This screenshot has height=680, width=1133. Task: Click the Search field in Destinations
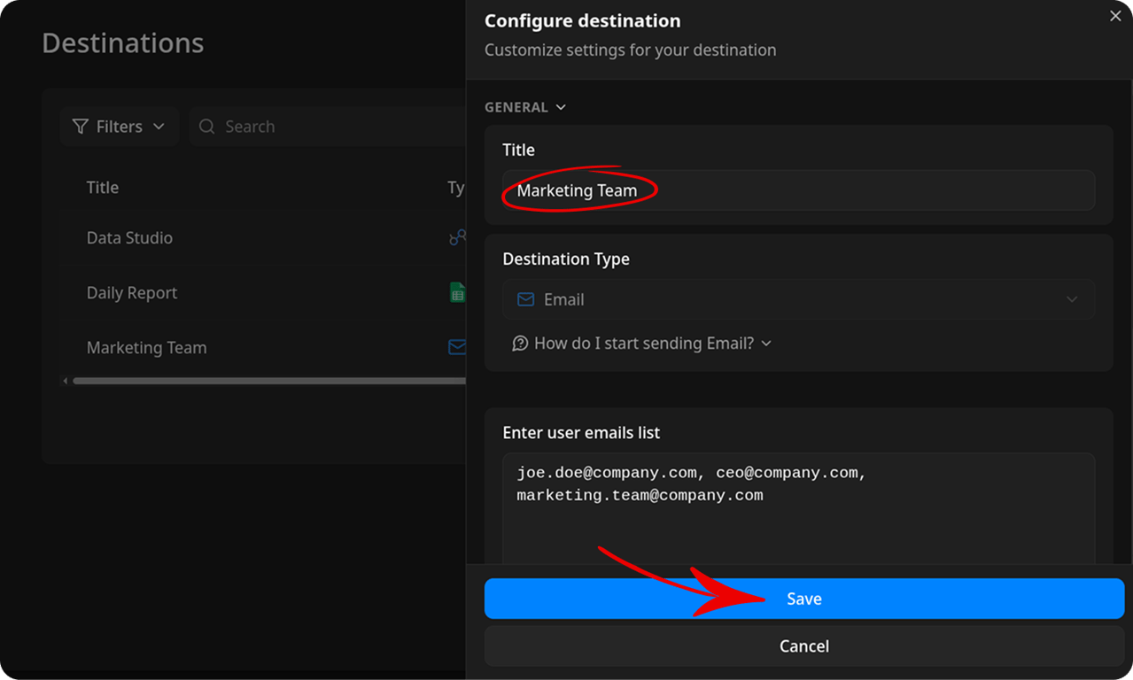coord(328,127)
